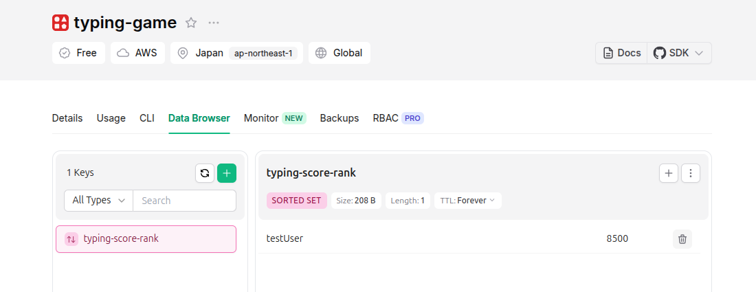Click the SORTED SET type badge

(296, 201)
